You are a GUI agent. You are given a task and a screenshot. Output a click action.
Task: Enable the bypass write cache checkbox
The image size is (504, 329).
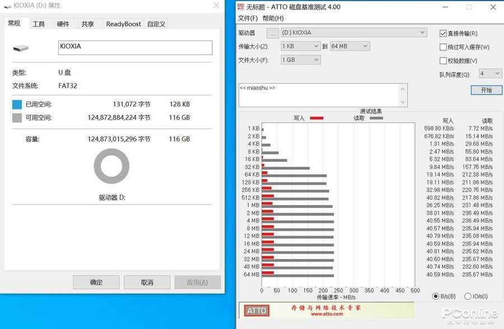pyautogui.click(x=443, y=47)
